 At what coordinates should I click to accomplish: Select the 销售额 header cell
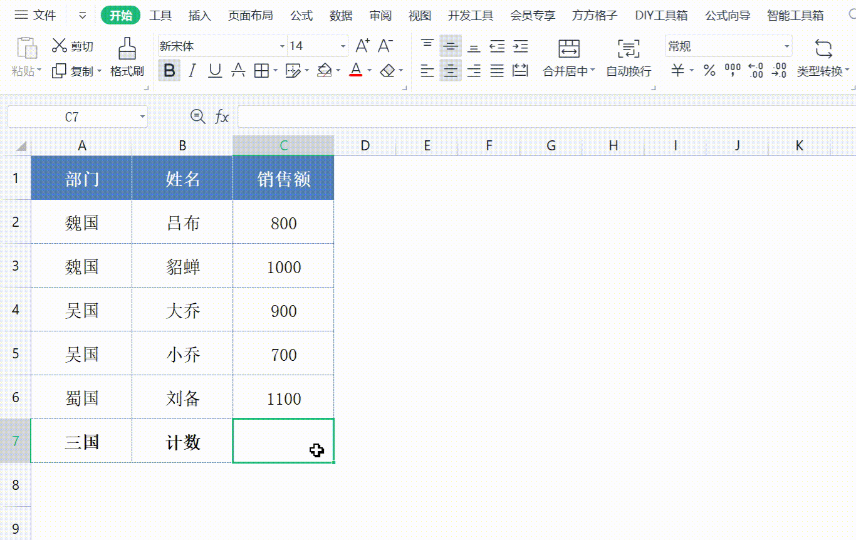(x=283, y=179)
